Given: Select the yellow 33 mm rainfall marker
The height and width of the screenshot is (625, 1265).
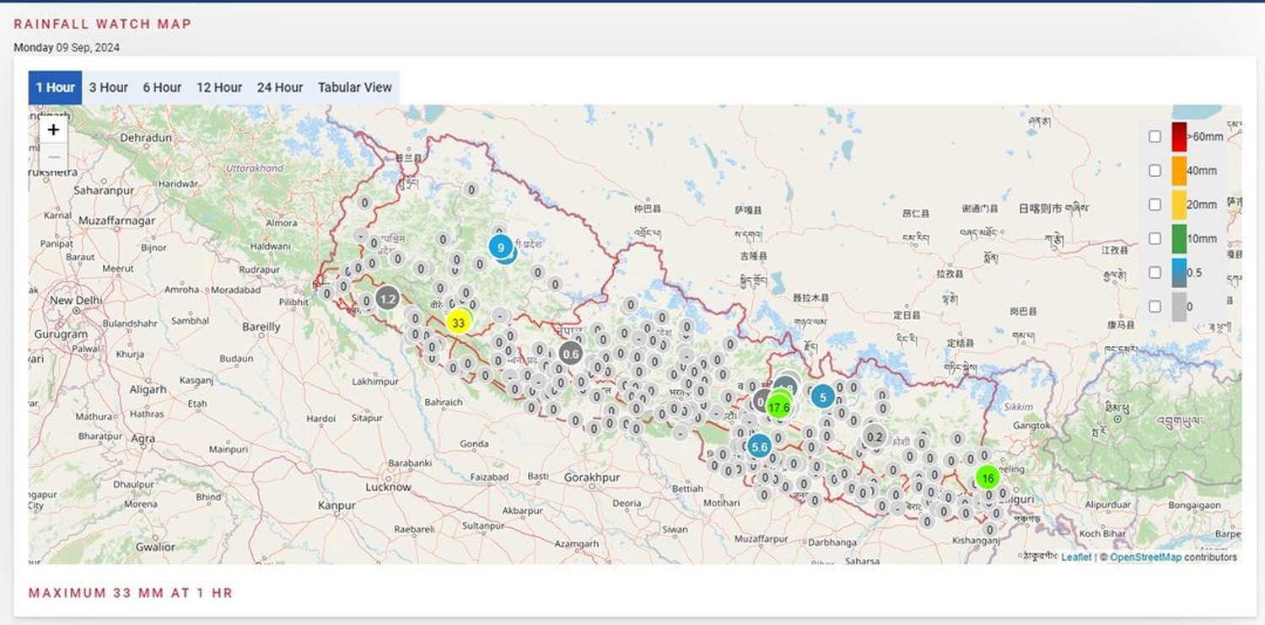Looking at the screenshot, I should [x=460, y=323].
